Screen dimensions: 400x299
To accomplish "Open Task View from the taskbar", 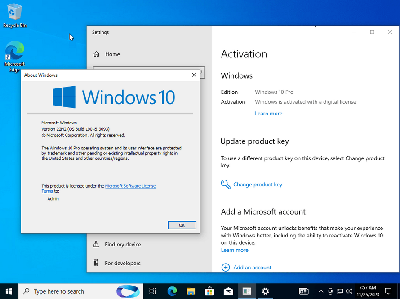I will (152, 291).
